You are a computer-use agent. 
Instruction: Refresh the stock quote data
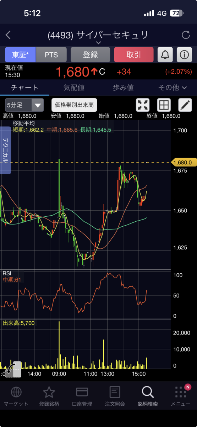tap(185, 35)
